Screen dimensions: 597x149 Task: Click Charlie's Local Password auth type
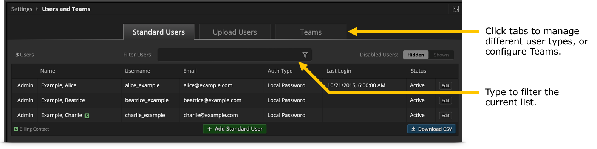pyautogui.click(x=286, y=115)
